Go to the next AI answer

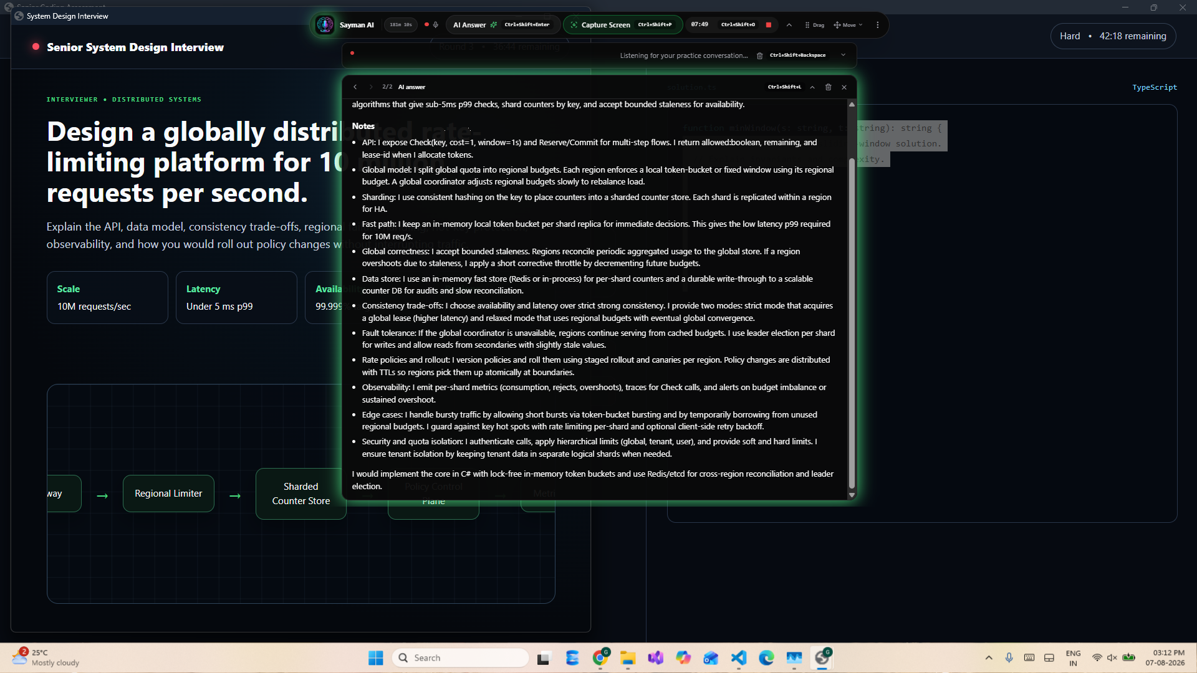[370, 87]
